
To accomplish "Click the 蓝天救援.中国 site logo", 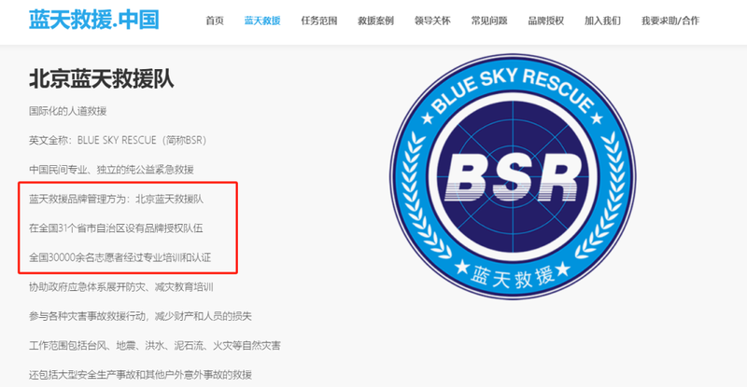I will [x=94, y=20].
